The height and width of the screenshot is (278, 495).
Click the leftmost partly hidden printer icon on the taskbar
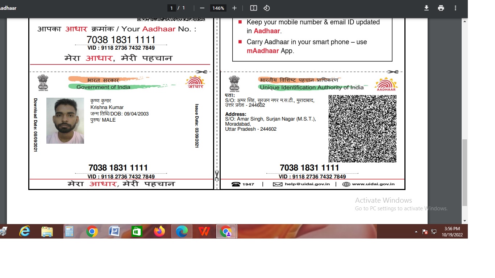(3, 231)
